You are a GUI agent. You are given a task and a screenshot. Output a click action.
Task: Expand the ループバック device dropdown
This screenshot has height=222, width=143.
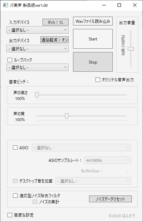(38, 67)
